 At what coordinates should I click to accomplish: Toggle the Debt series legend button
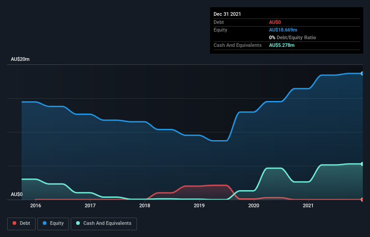pyautogui.click(x=22, y=223)
